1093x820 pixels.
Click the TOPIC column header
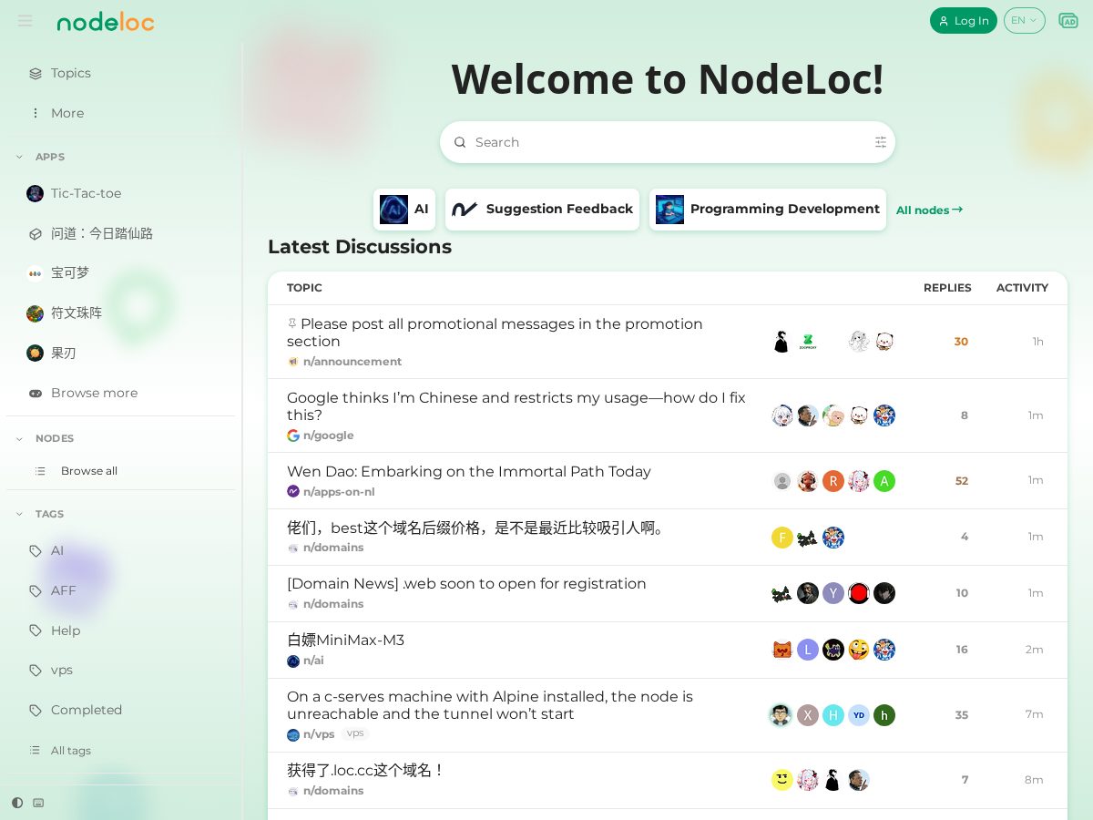304,288
